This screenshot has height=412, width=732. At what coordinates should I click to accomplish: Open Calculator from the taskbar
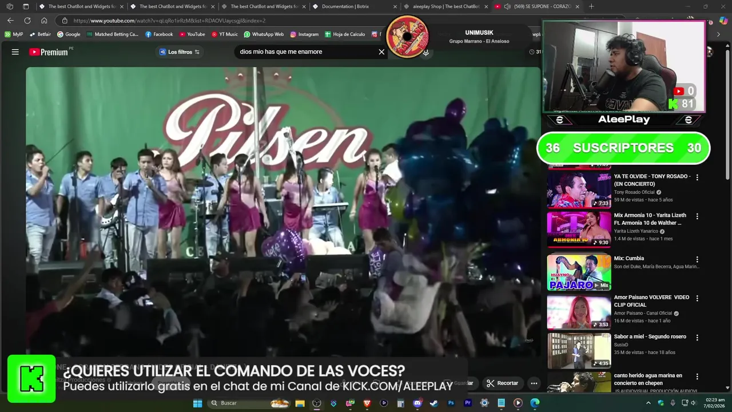point(400,403)
